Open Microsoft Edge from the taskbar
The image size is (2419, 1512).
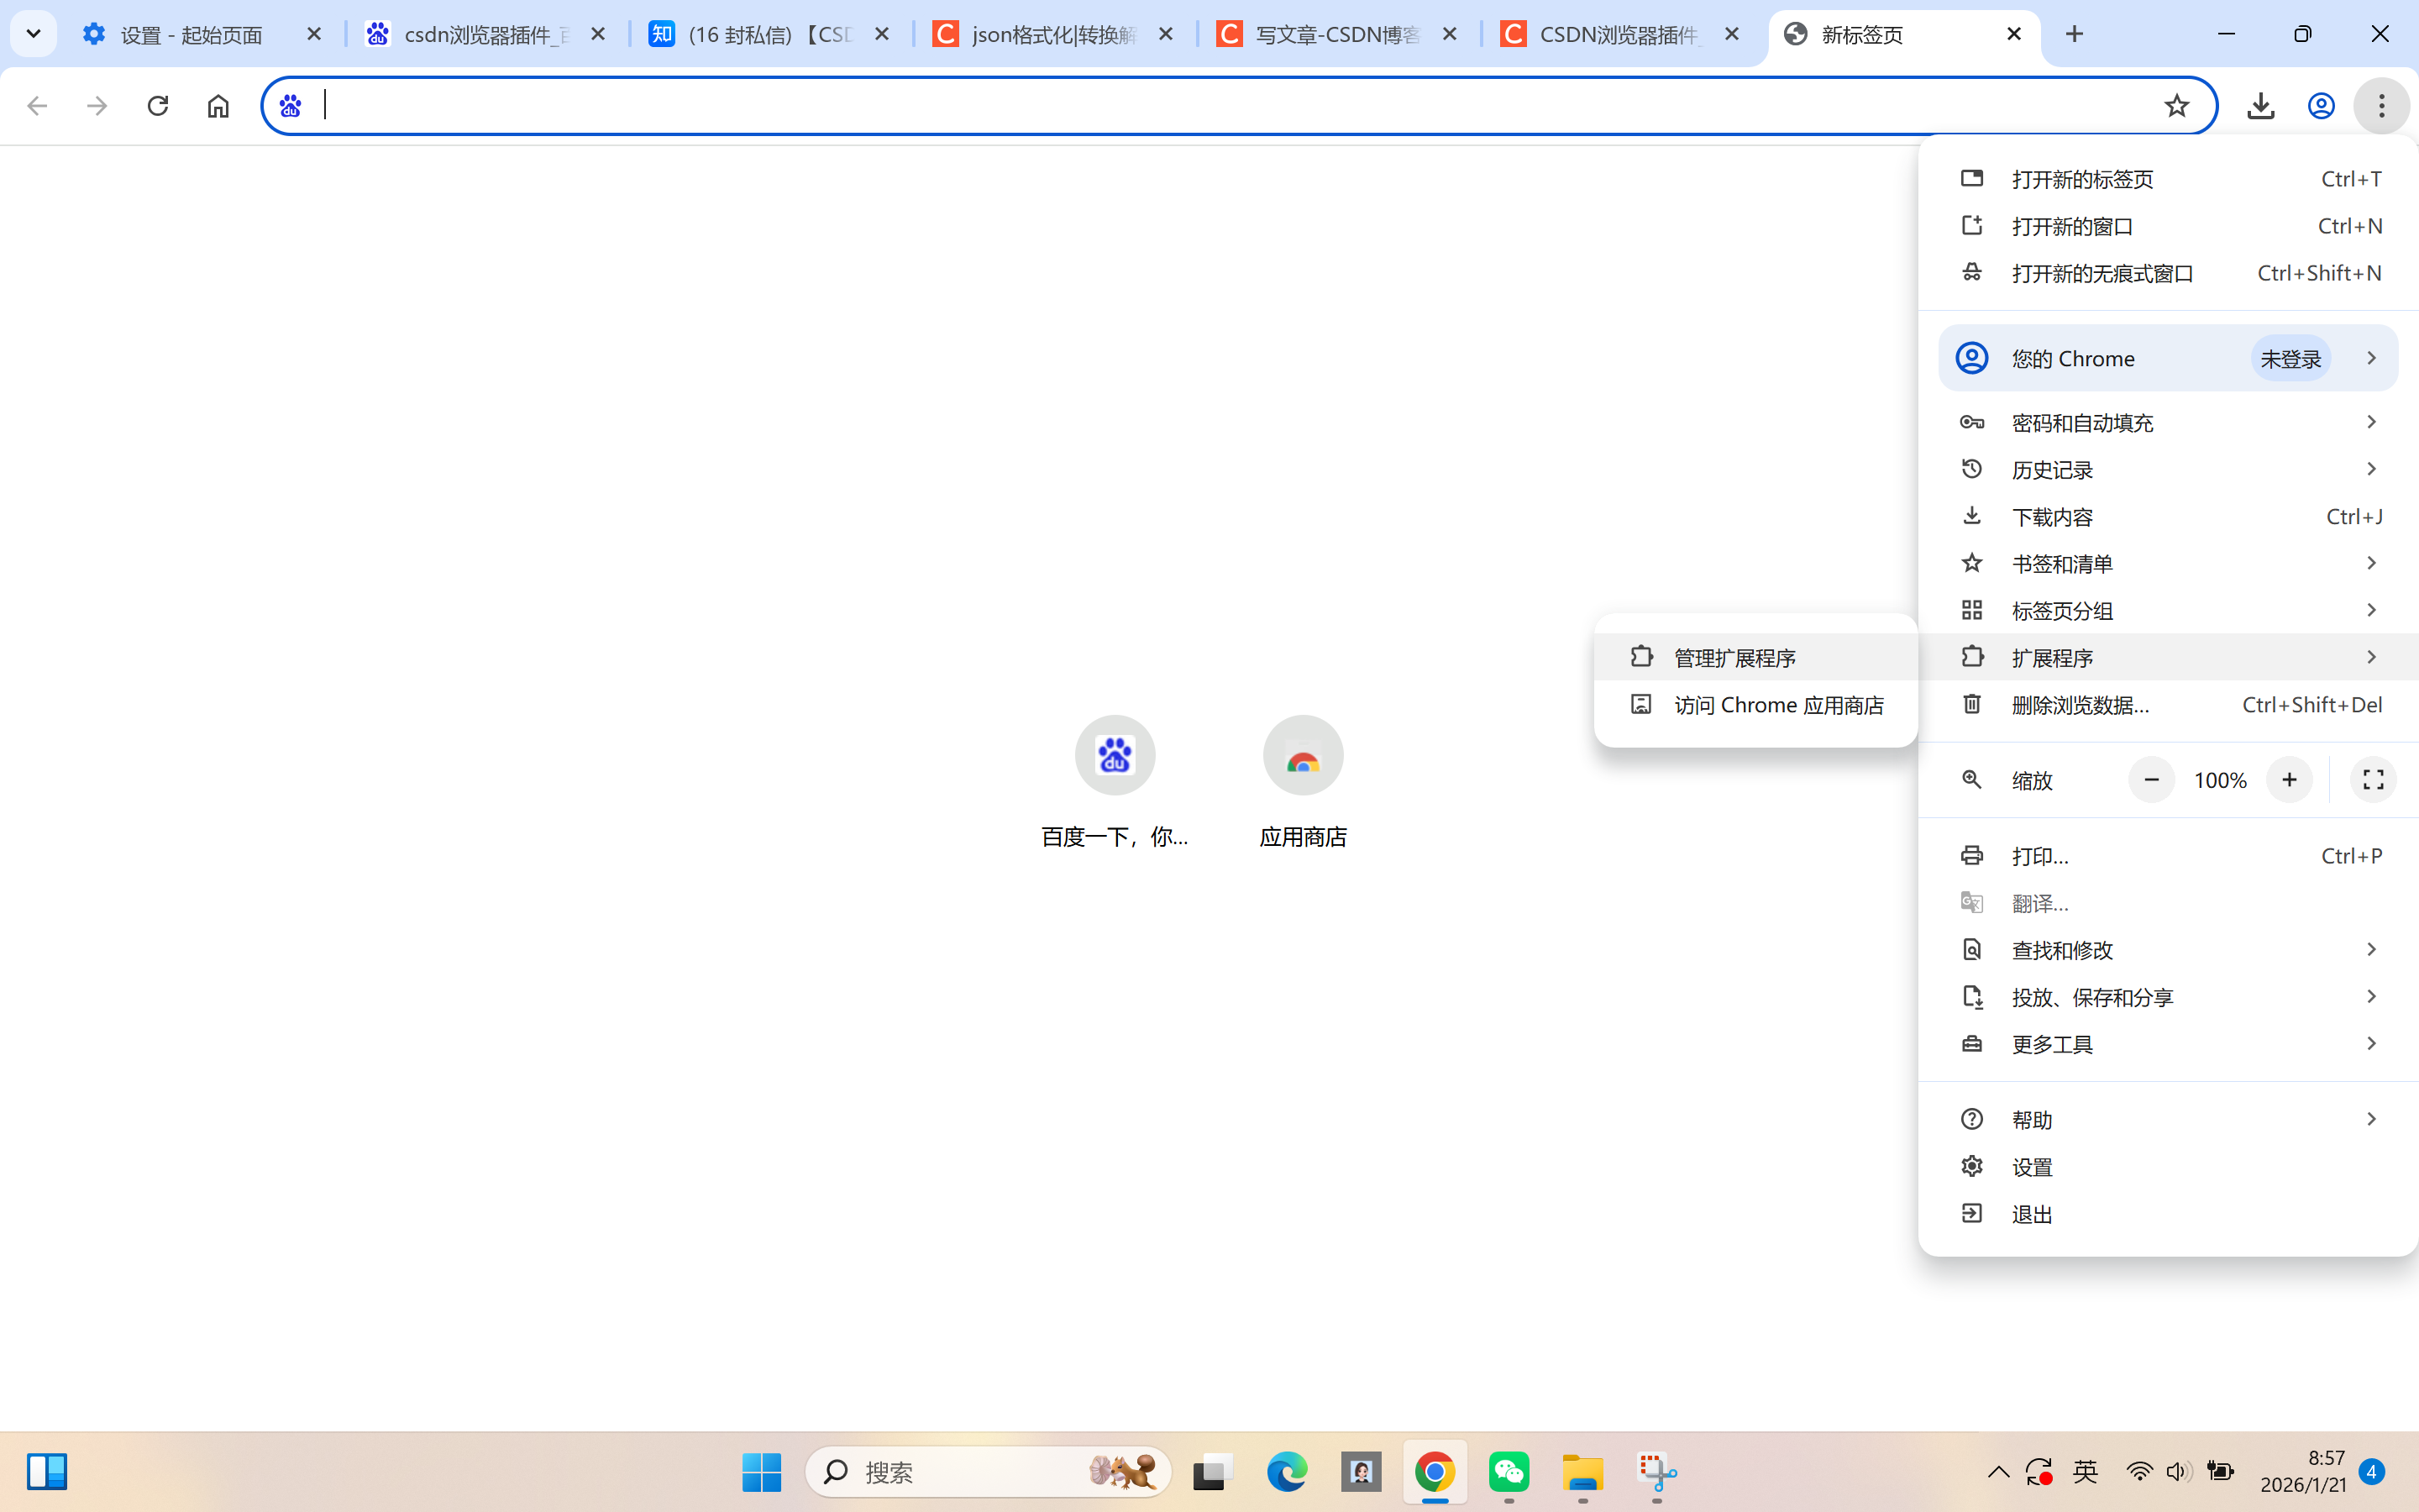pyautogui.click(x=1287, y=1471)
